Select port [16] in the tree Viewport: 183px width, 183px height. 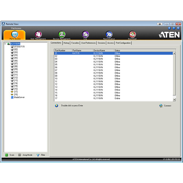click(x=16, y=89)
